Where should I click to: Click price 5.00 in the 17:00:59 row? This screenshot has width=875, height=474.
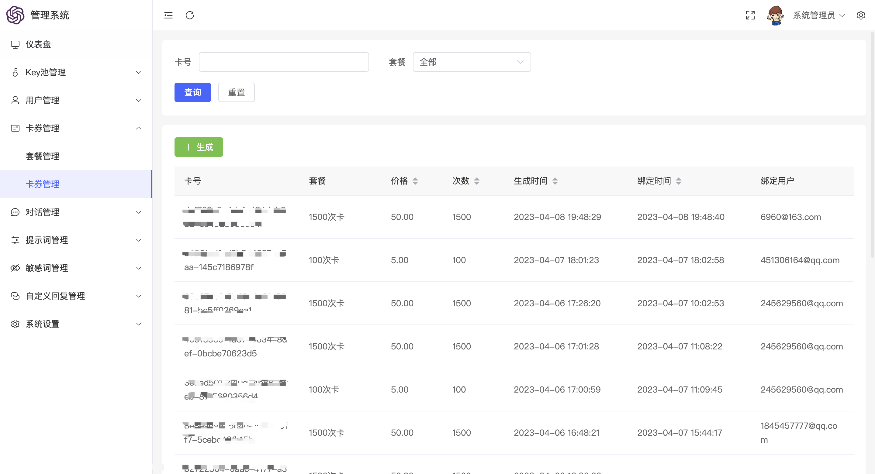point(399,390)
